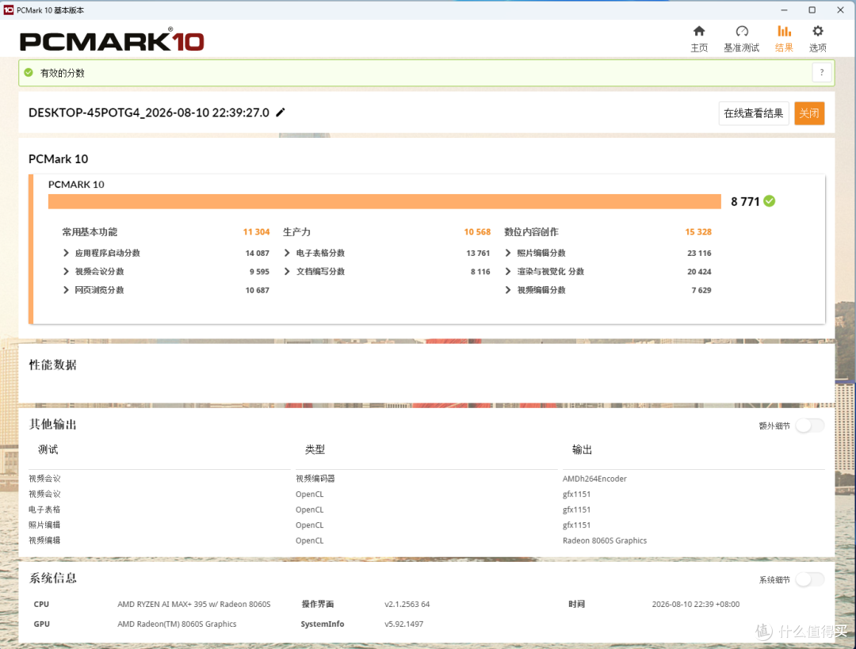Click the 生产力 heading
Viewport: 856px width, 649px height.
pos(296,232)
